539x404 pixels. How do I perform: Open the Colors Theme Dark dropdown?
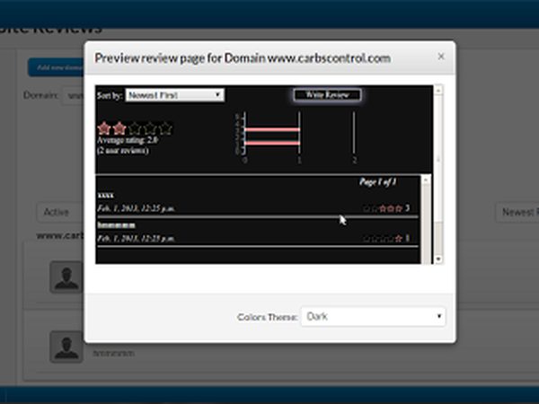tap(374, 316)
